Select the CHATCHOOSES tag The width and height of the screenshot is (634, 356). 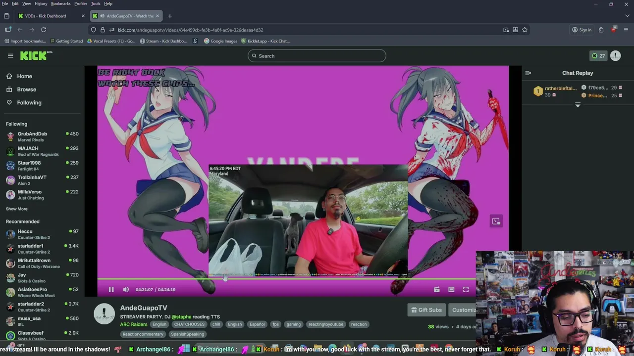click(189, 324)
